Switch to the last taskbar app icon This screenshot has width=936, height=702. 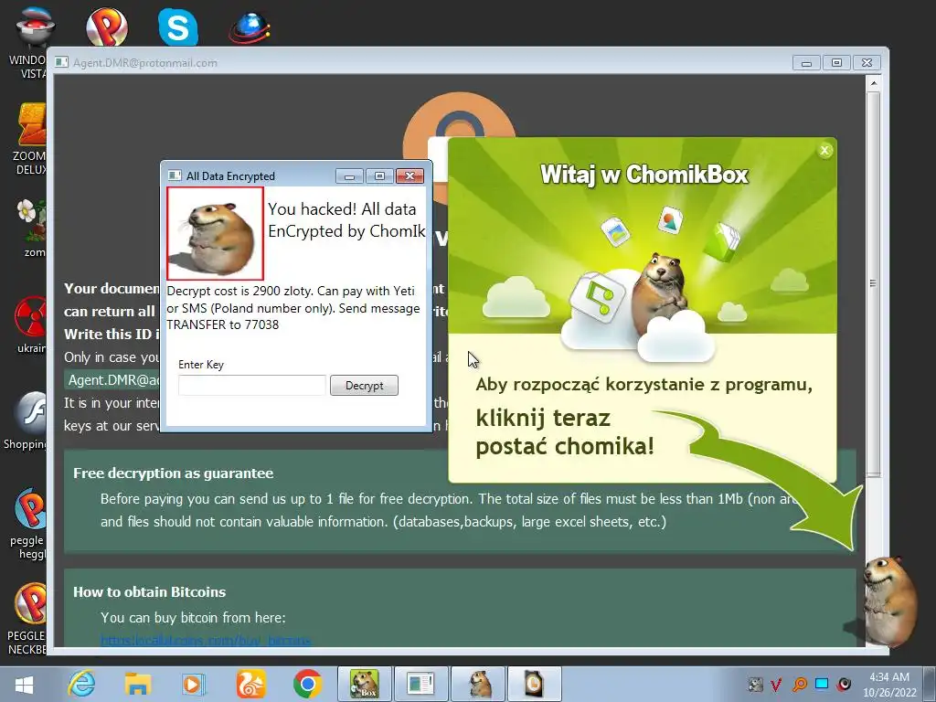coord(534,684)
